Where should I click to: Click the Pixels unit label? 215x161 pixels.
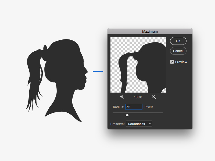(149, 107)
